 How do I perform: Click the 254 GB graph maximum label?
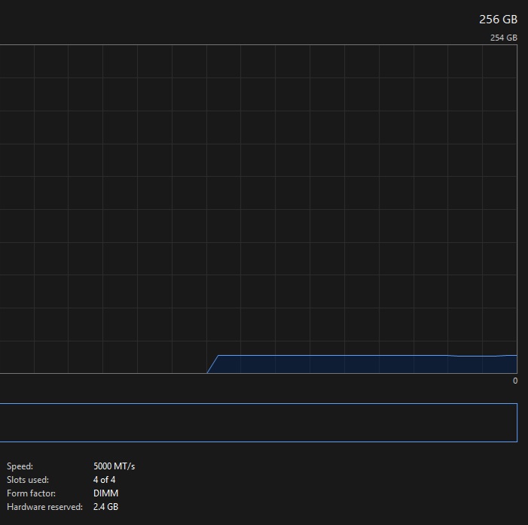[503, 38]
